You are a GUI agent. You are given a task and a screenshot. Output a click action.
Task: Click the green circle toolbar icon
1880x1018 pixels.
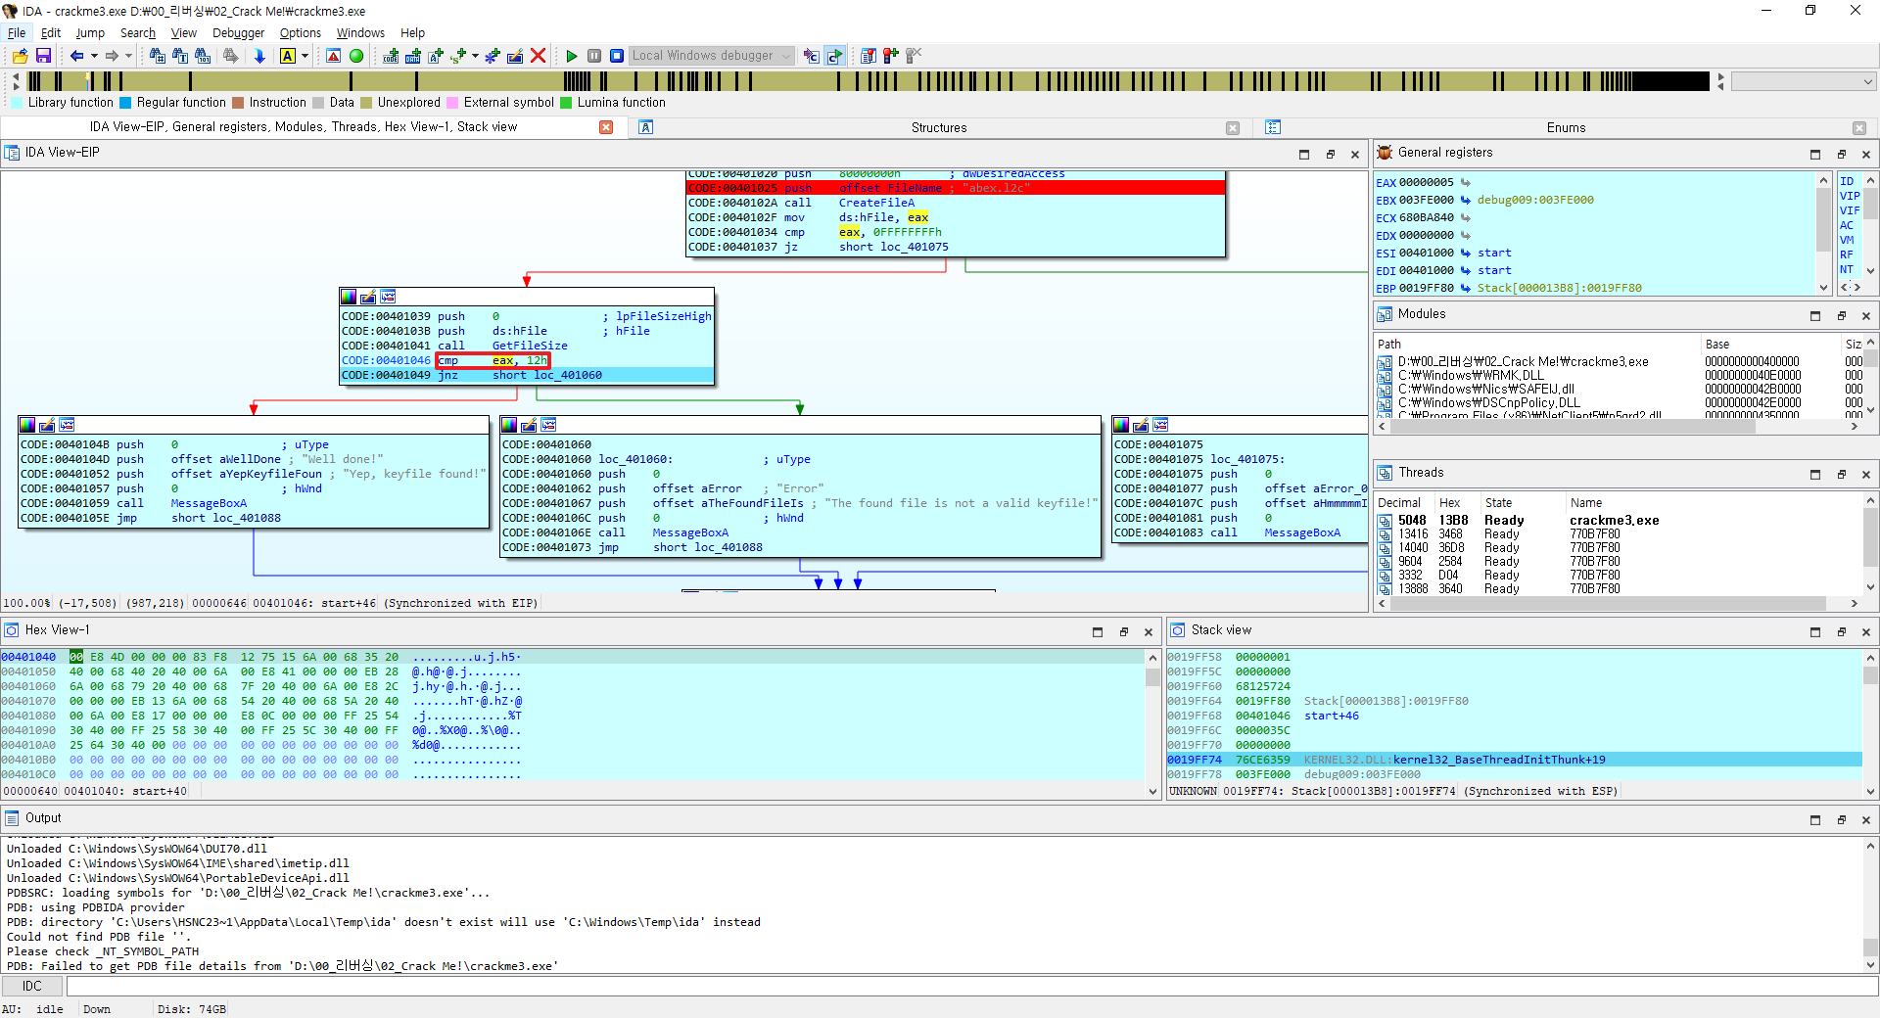pyautogui.click(x=356, y=56)
